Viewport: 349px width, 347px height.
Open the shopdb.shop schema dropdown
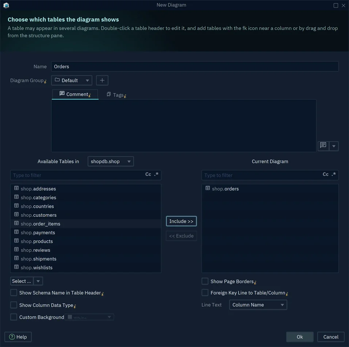click(x=111, y=162)
